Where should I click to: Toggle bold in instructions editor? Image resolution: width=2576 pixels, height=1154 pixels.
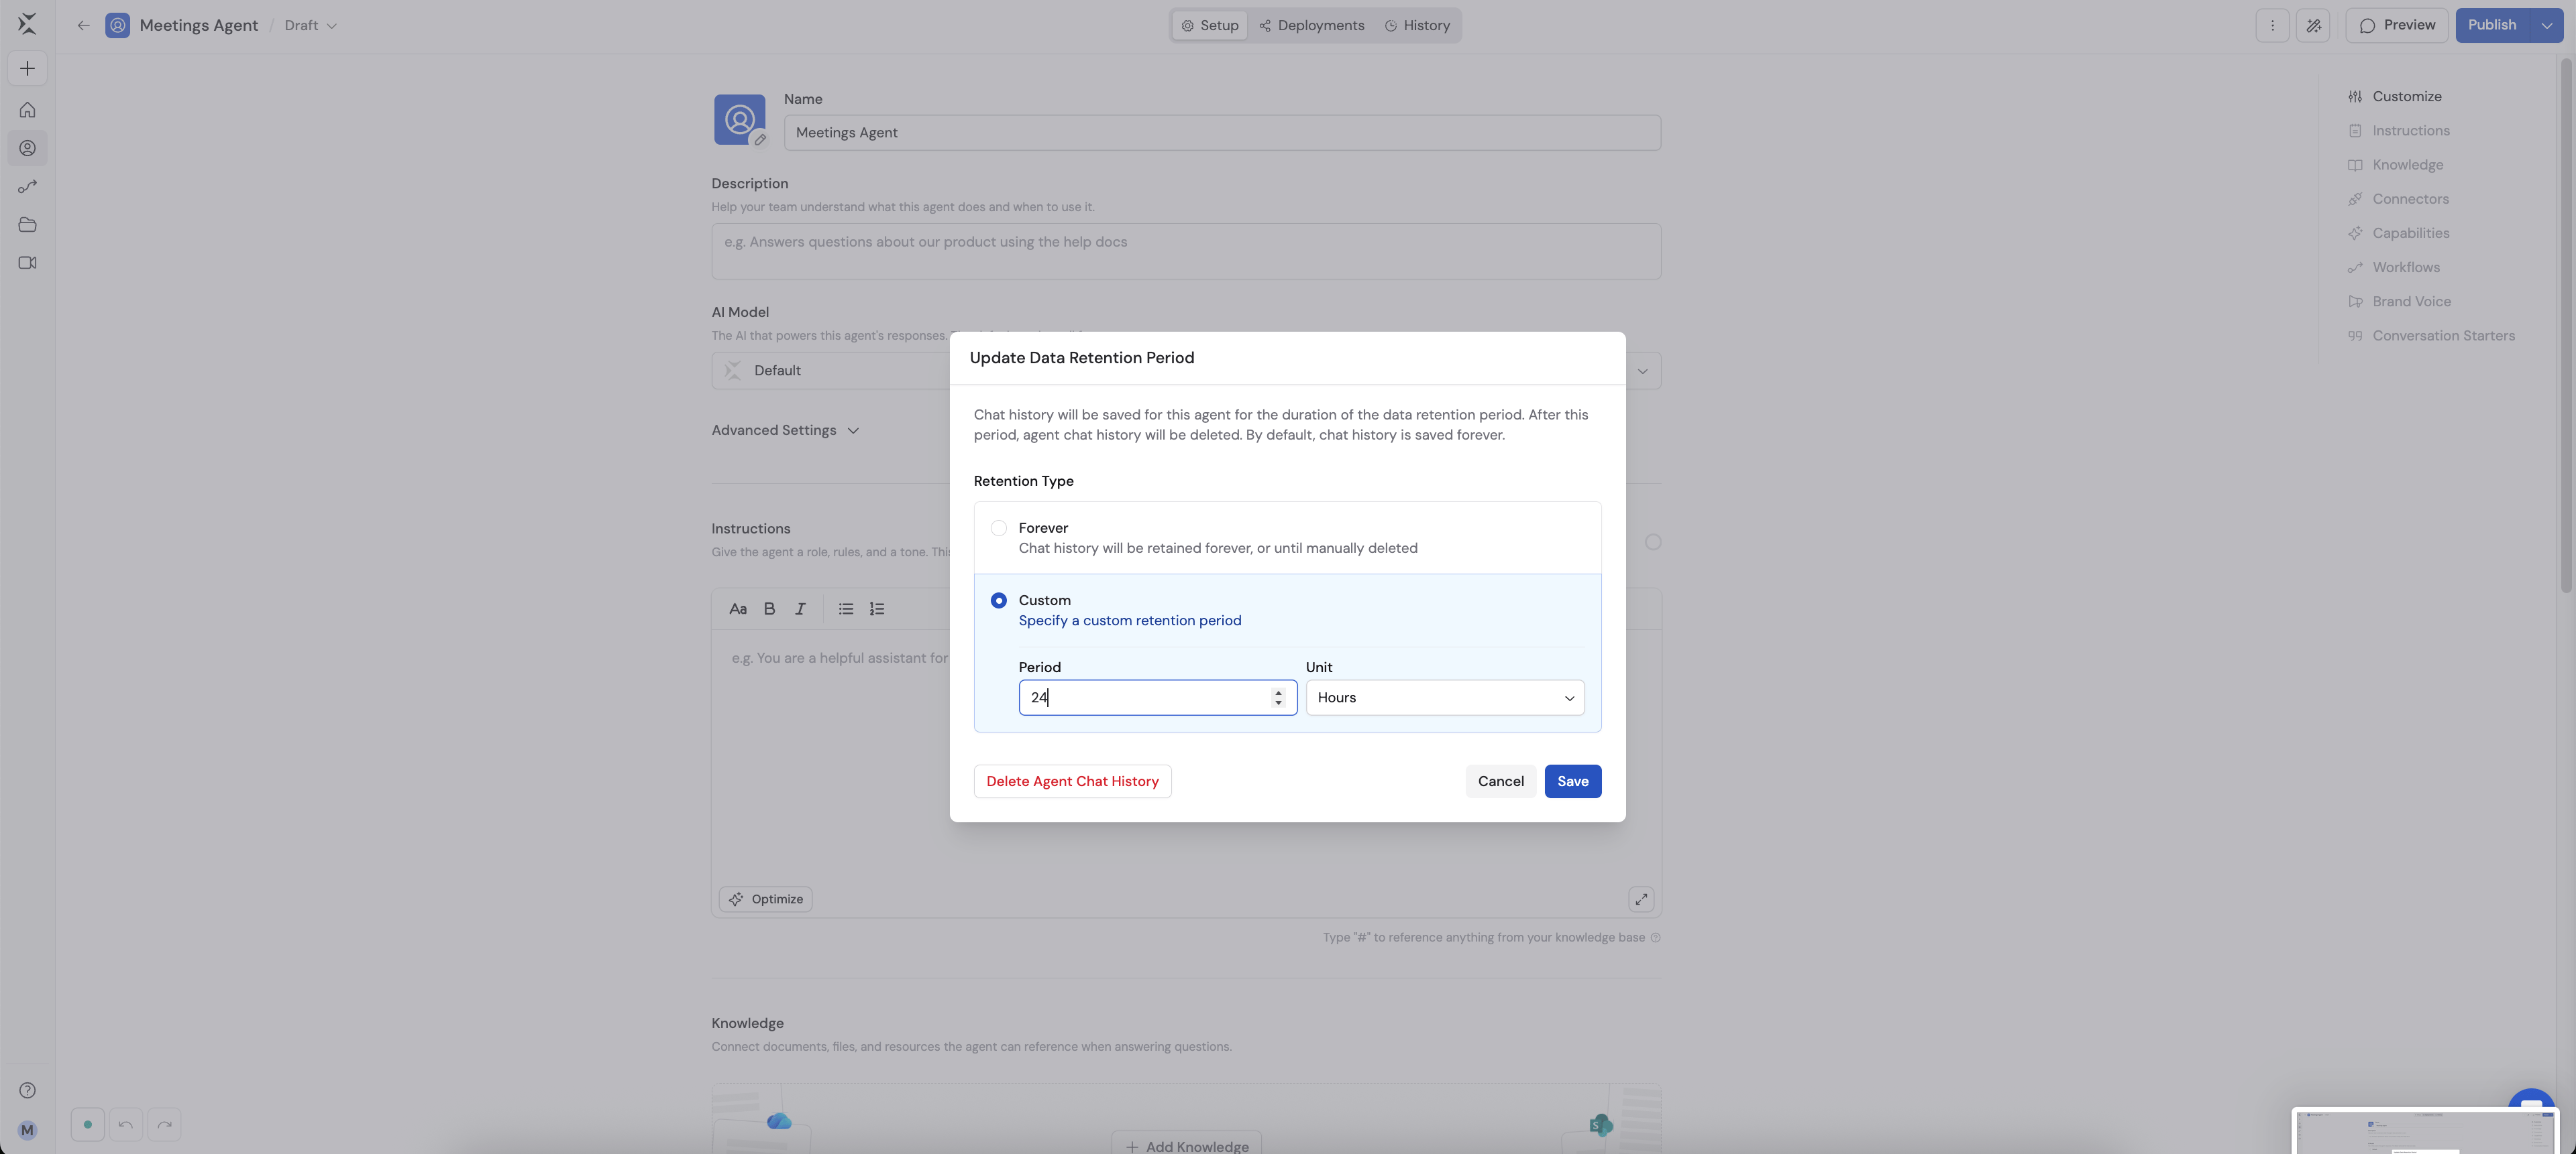click(769, 608)
